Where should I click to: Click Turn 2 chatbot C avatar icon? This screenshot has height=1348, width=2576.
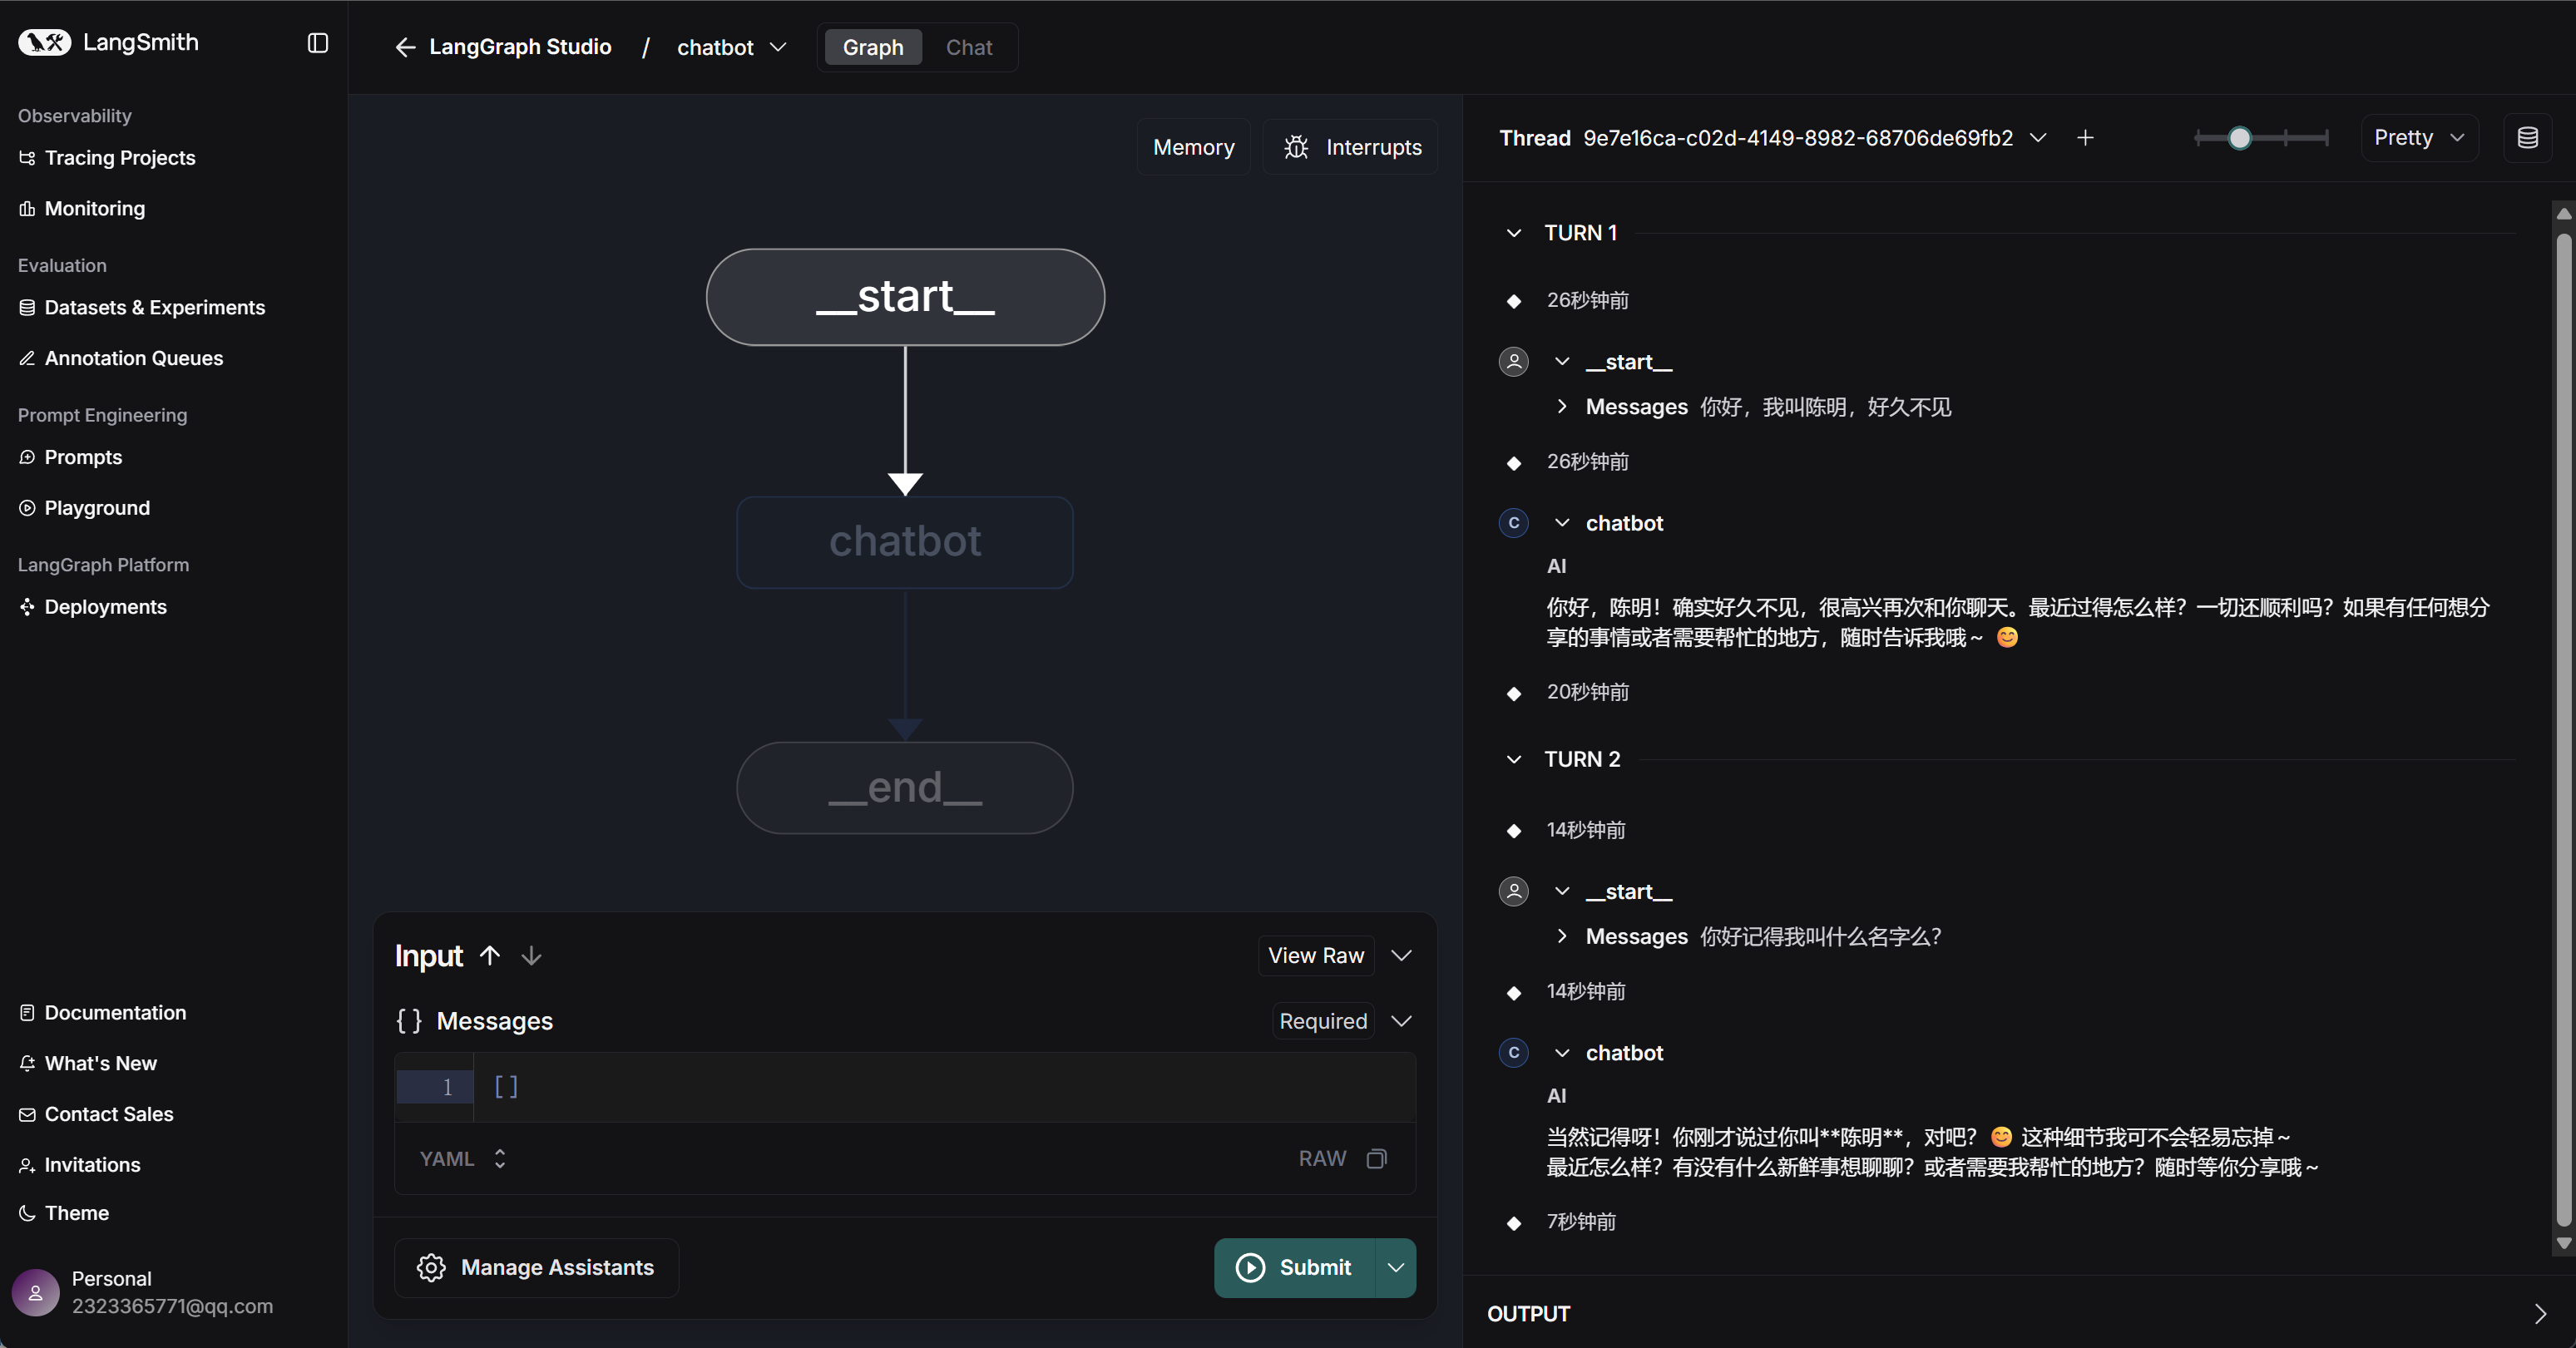tap(1514, 1052)
